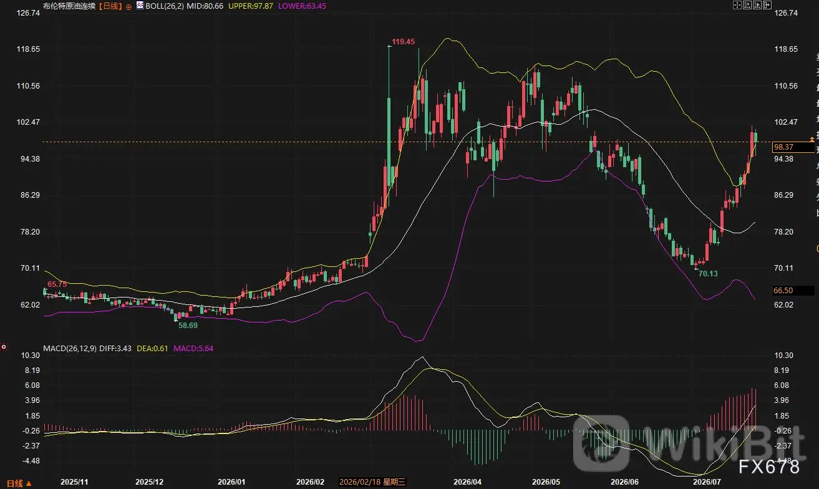Click the 65.75 price label
This screenshot has height=489, width=819.
[x=57, y=284]
